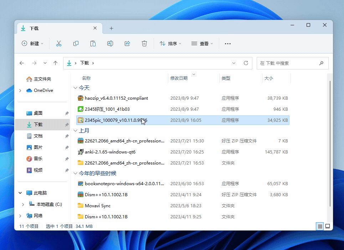Image resolution: width=344 pixels, height=250 pixels.
Task: Open the see-more (...) toolbar menu
Action: tap(227, 43)
